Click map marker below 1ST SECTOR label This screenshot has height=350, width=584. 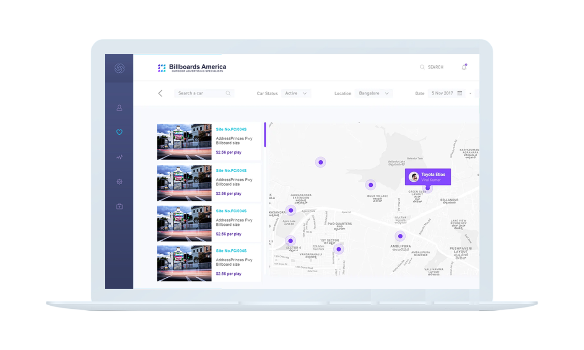point(339,249)
